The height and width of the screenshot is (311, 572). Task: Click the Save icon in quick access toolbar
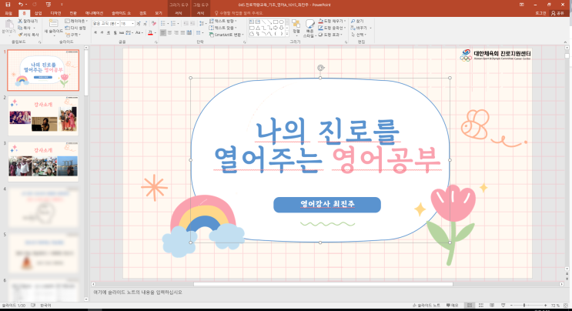point(6,5)
